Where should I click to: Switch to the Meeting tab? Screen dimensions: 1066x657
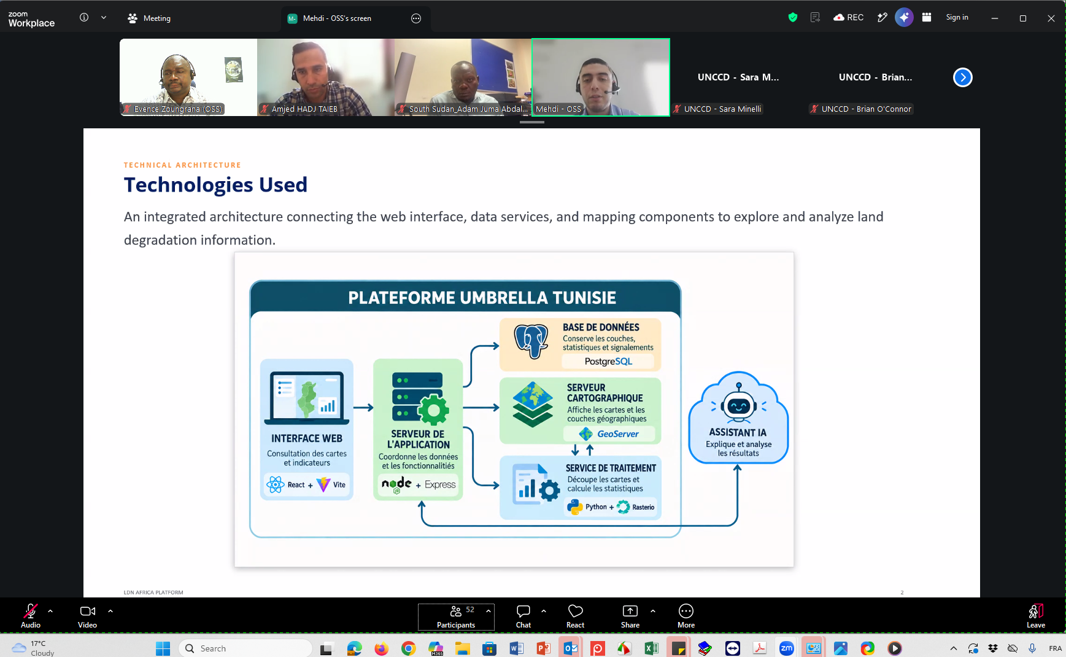tap(149, 18)
